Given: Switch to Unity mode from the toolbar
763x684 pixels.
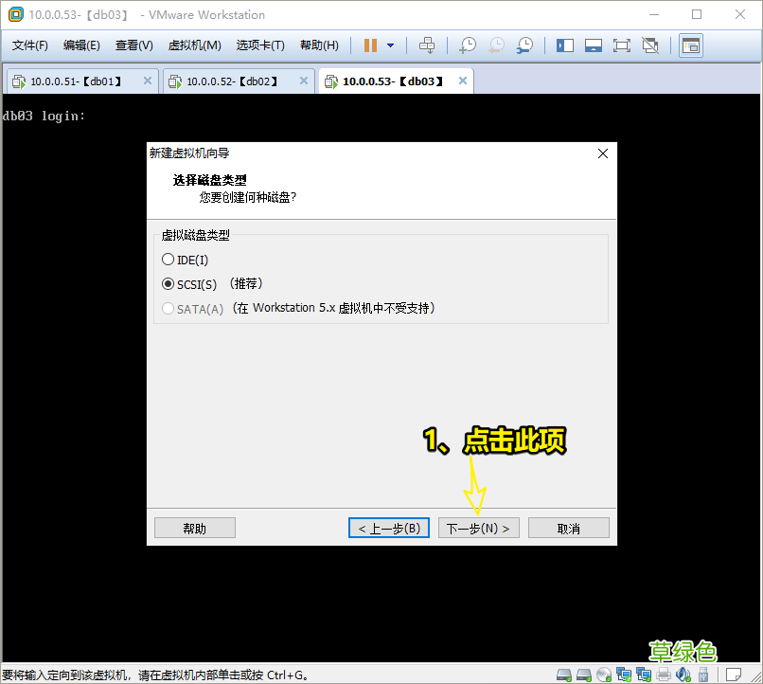Looking at the screenshot, I should point(650,45).
